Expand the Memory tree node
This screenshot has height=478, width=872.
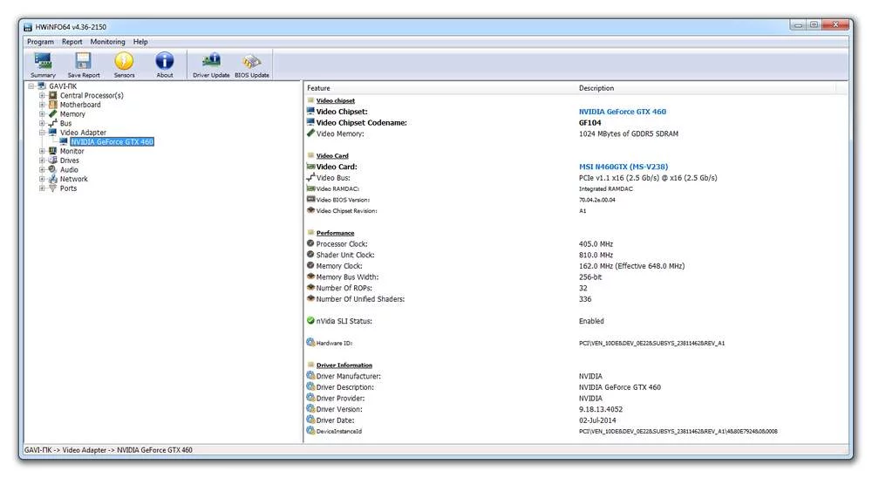coord(42,114)
